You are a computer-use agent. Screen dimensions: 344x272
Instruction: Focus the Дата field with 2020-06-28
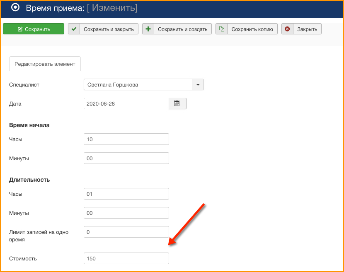[126, 104]
